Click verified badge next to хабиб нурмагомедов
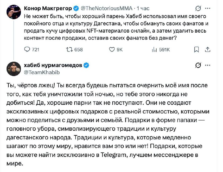 (x=87, y=66)
